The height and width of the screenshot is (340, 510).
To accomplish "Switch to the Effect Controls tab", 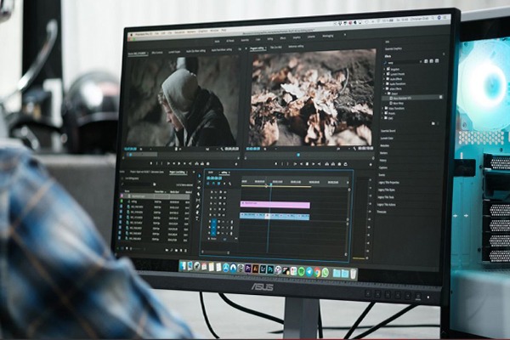I will point(157,53).
